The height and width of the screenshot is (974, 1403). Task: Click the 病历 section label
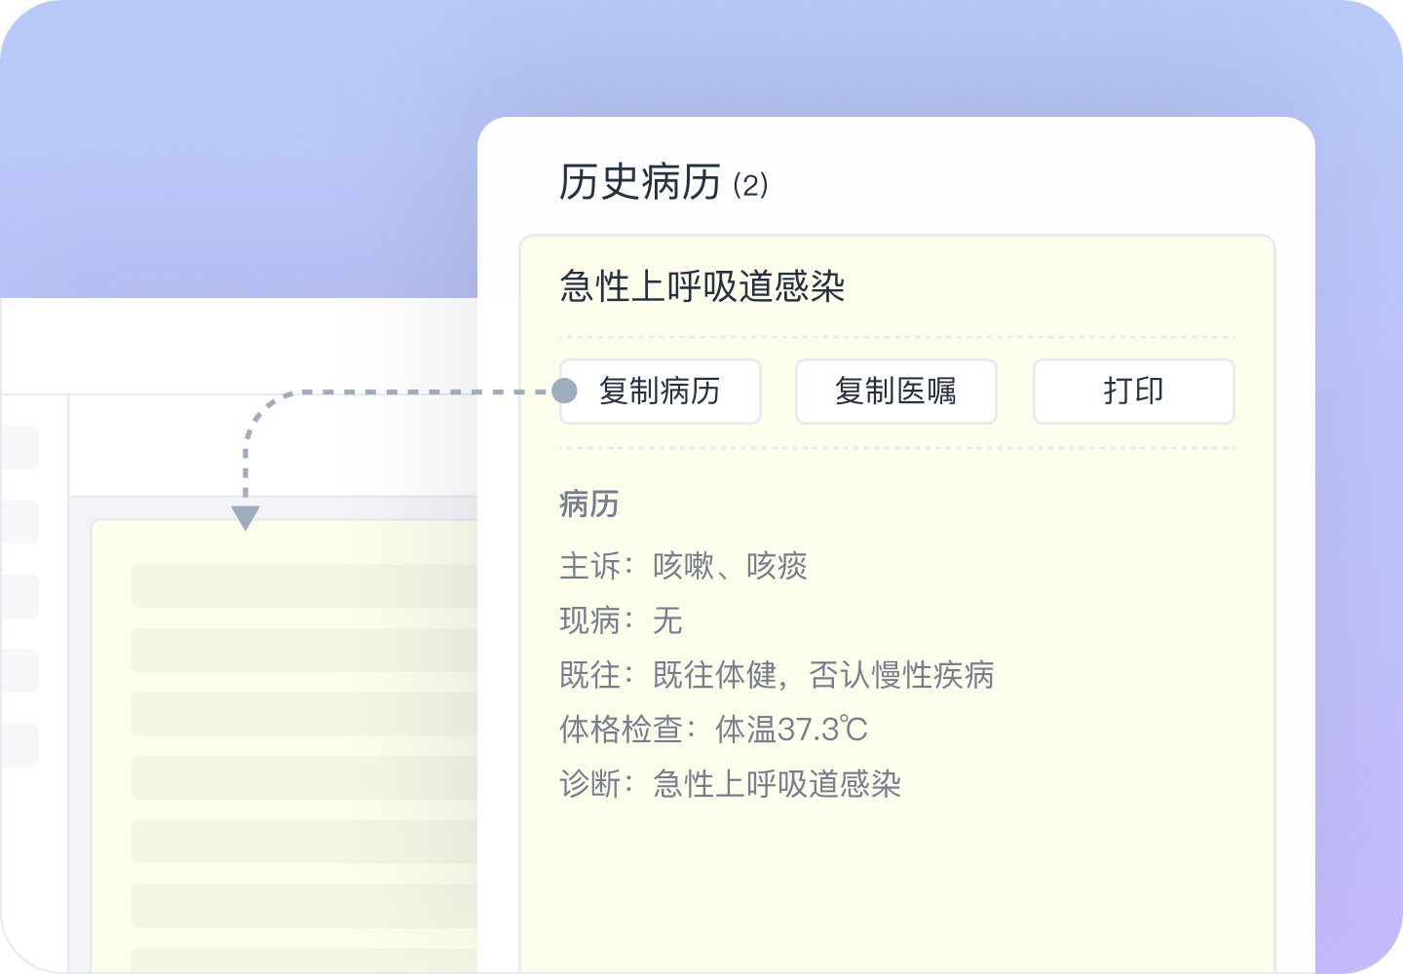click(589, 504)
